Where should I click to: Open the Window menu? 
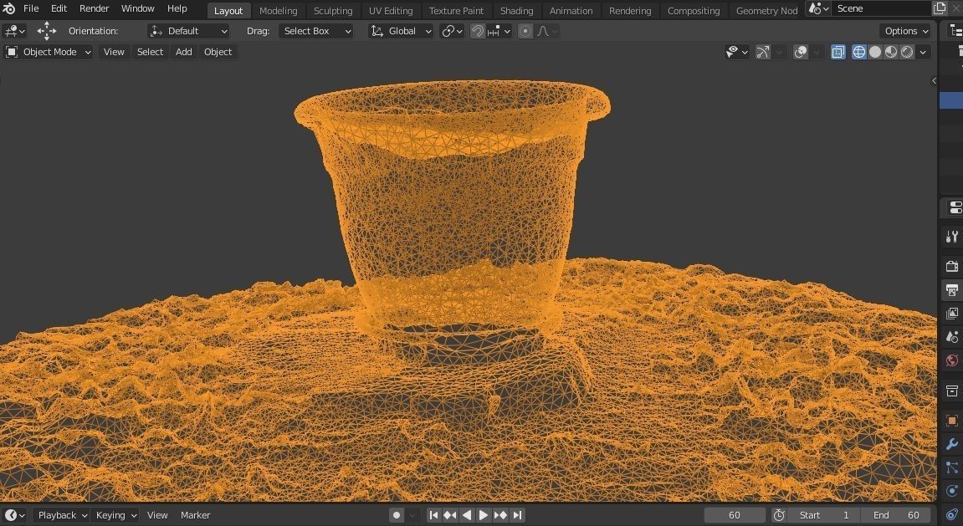(137, 8)
